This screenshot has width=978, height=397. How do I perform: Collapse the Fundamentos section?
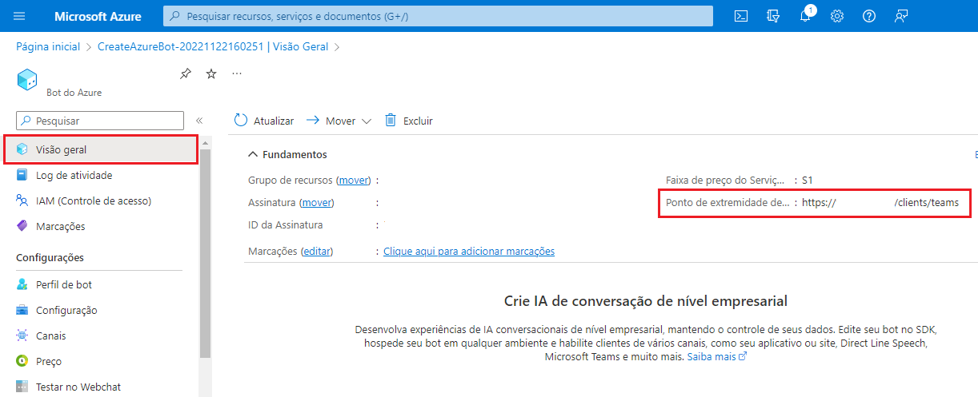pyautogui.click(x=253, y=154)
